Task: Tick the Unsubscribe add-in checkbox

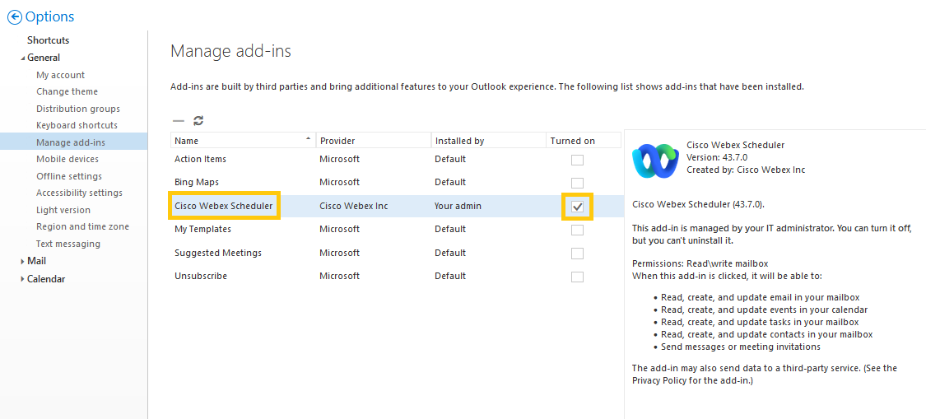Action: point(577,277)
